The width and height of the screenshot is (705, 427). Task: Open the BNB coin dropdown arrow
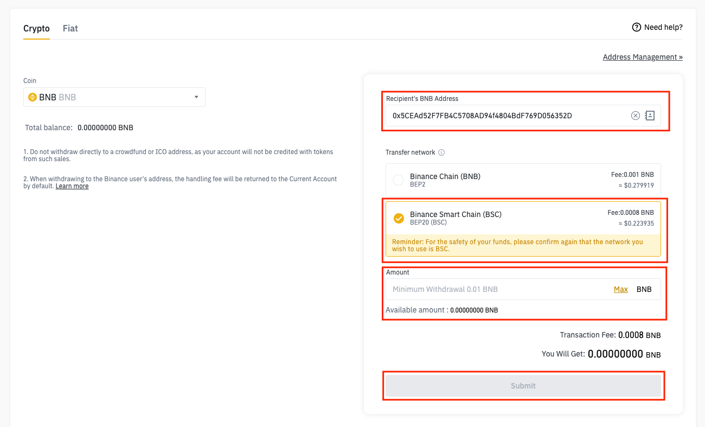(196, 97)
